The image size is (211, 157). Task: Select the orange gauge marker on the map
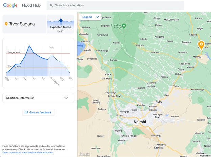click(x=201, y=44)
